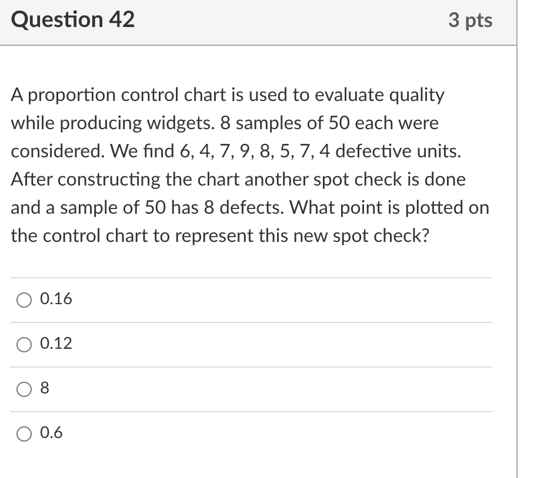Mark answer 0.6 as your selection
This screenshot has width=534, height=478.
[24, 434]
